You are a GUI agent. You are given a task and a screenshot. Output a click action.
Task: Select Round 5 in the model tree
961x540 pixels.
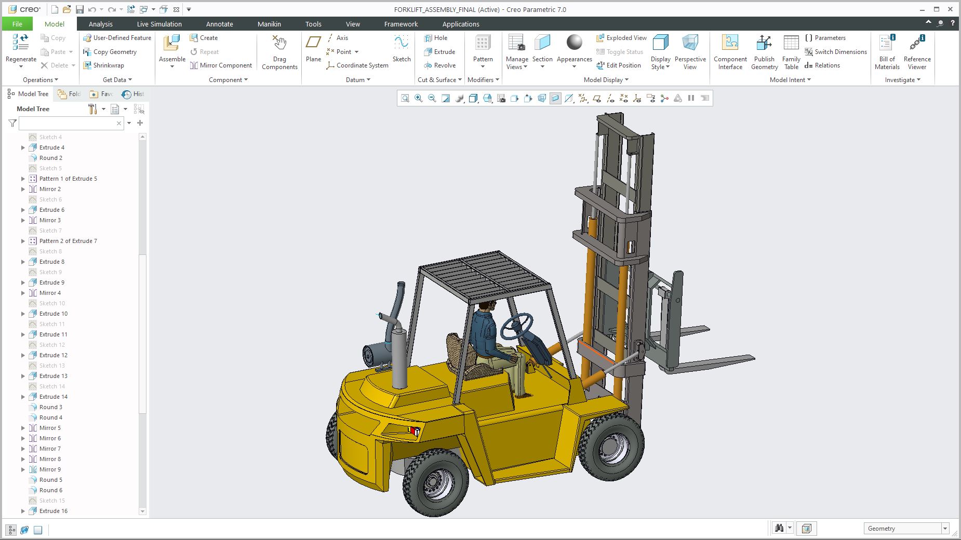pyautogui.click(x=50, y=480)
